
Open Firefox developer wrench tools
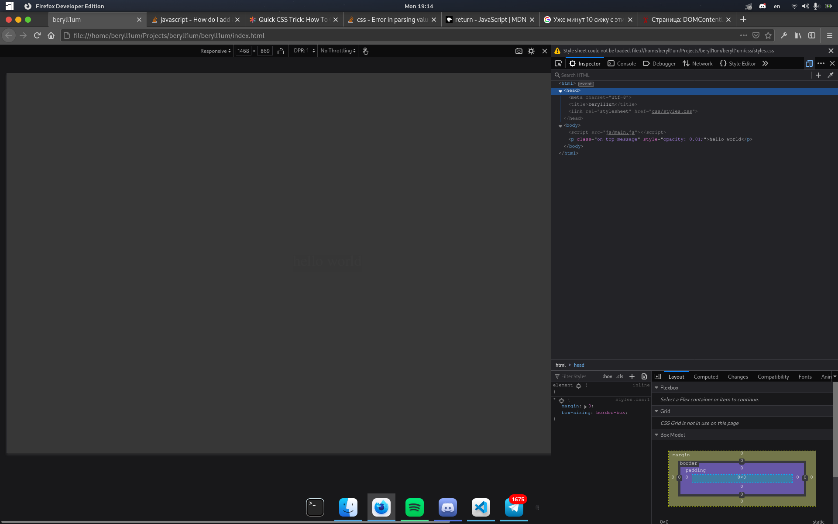pyautogui.click(x=784, y=35)
